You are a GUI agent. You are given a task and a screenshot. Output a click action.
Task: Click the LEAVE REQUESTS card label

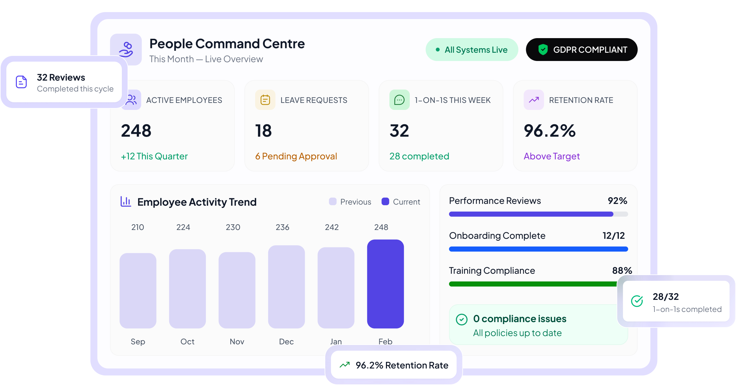click(314, 100)
